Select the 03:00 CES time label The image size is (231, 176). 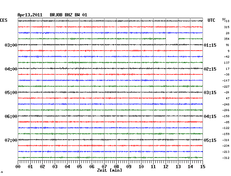[11, 45]
